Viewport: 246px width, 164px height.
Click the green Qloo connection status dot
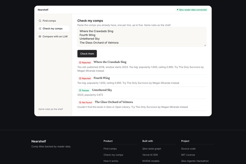pos(178,10)
